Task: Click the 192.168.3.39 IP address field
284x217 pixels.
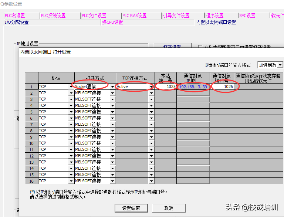Action: (193, 87)
